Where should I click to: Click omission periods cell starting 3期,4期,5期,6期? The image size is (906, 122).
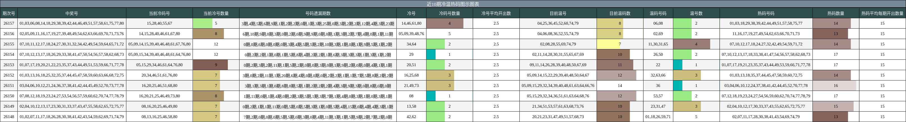pos(318,23)
